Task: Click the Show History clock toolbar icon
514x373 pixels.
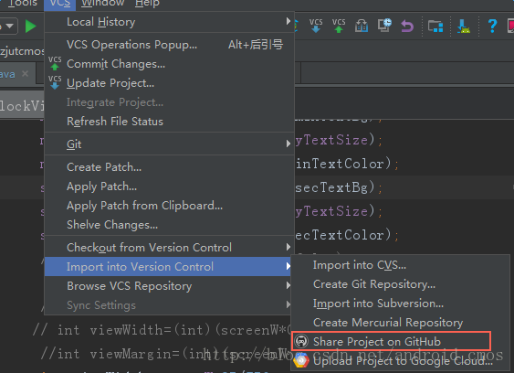Action: 384,26
